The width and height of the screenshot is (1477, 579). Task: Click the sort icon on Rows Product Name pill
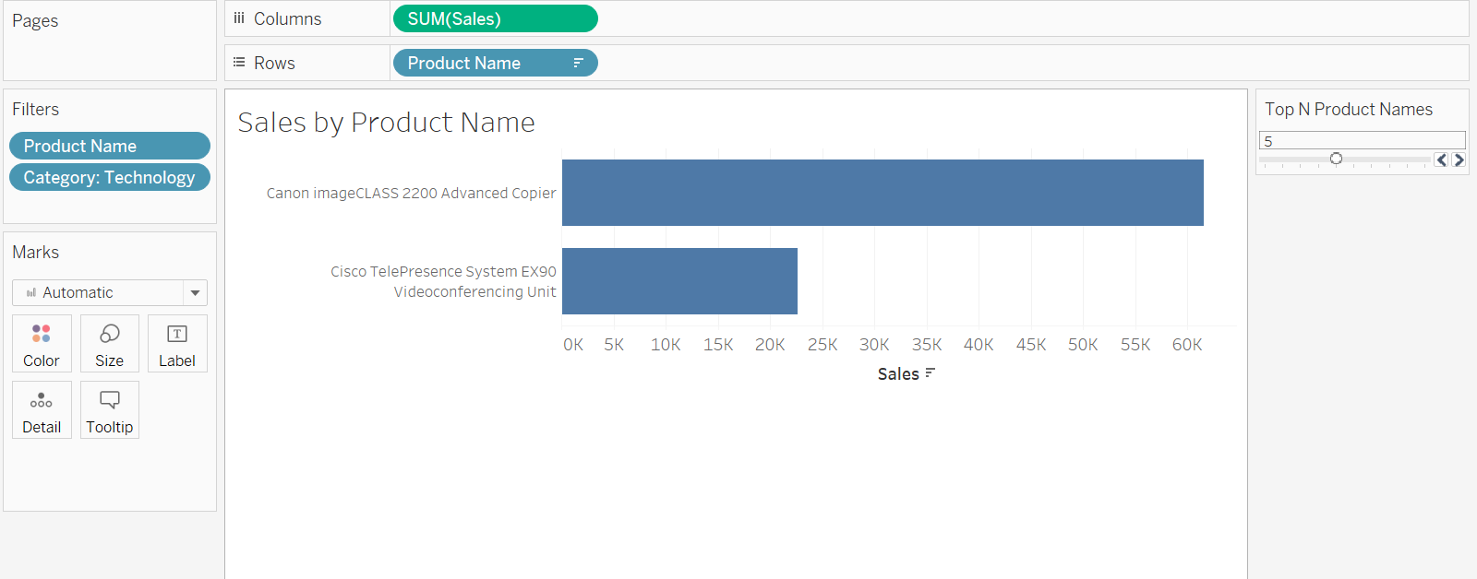click(x=579, y=63)
